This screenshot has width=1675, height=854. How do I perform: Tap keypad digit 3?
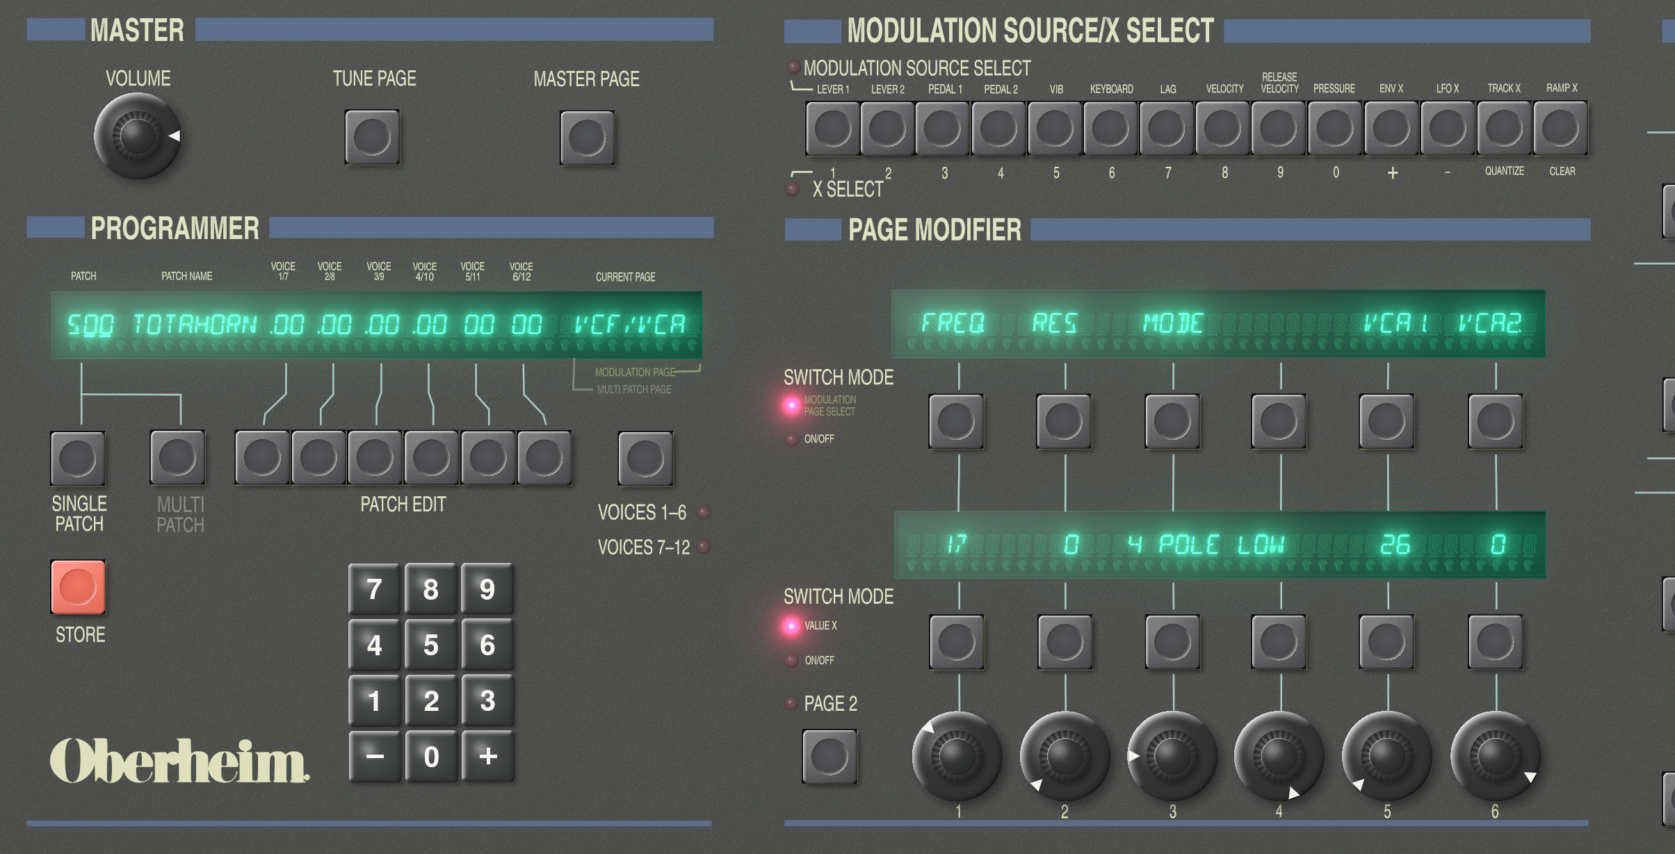[487, 700]
